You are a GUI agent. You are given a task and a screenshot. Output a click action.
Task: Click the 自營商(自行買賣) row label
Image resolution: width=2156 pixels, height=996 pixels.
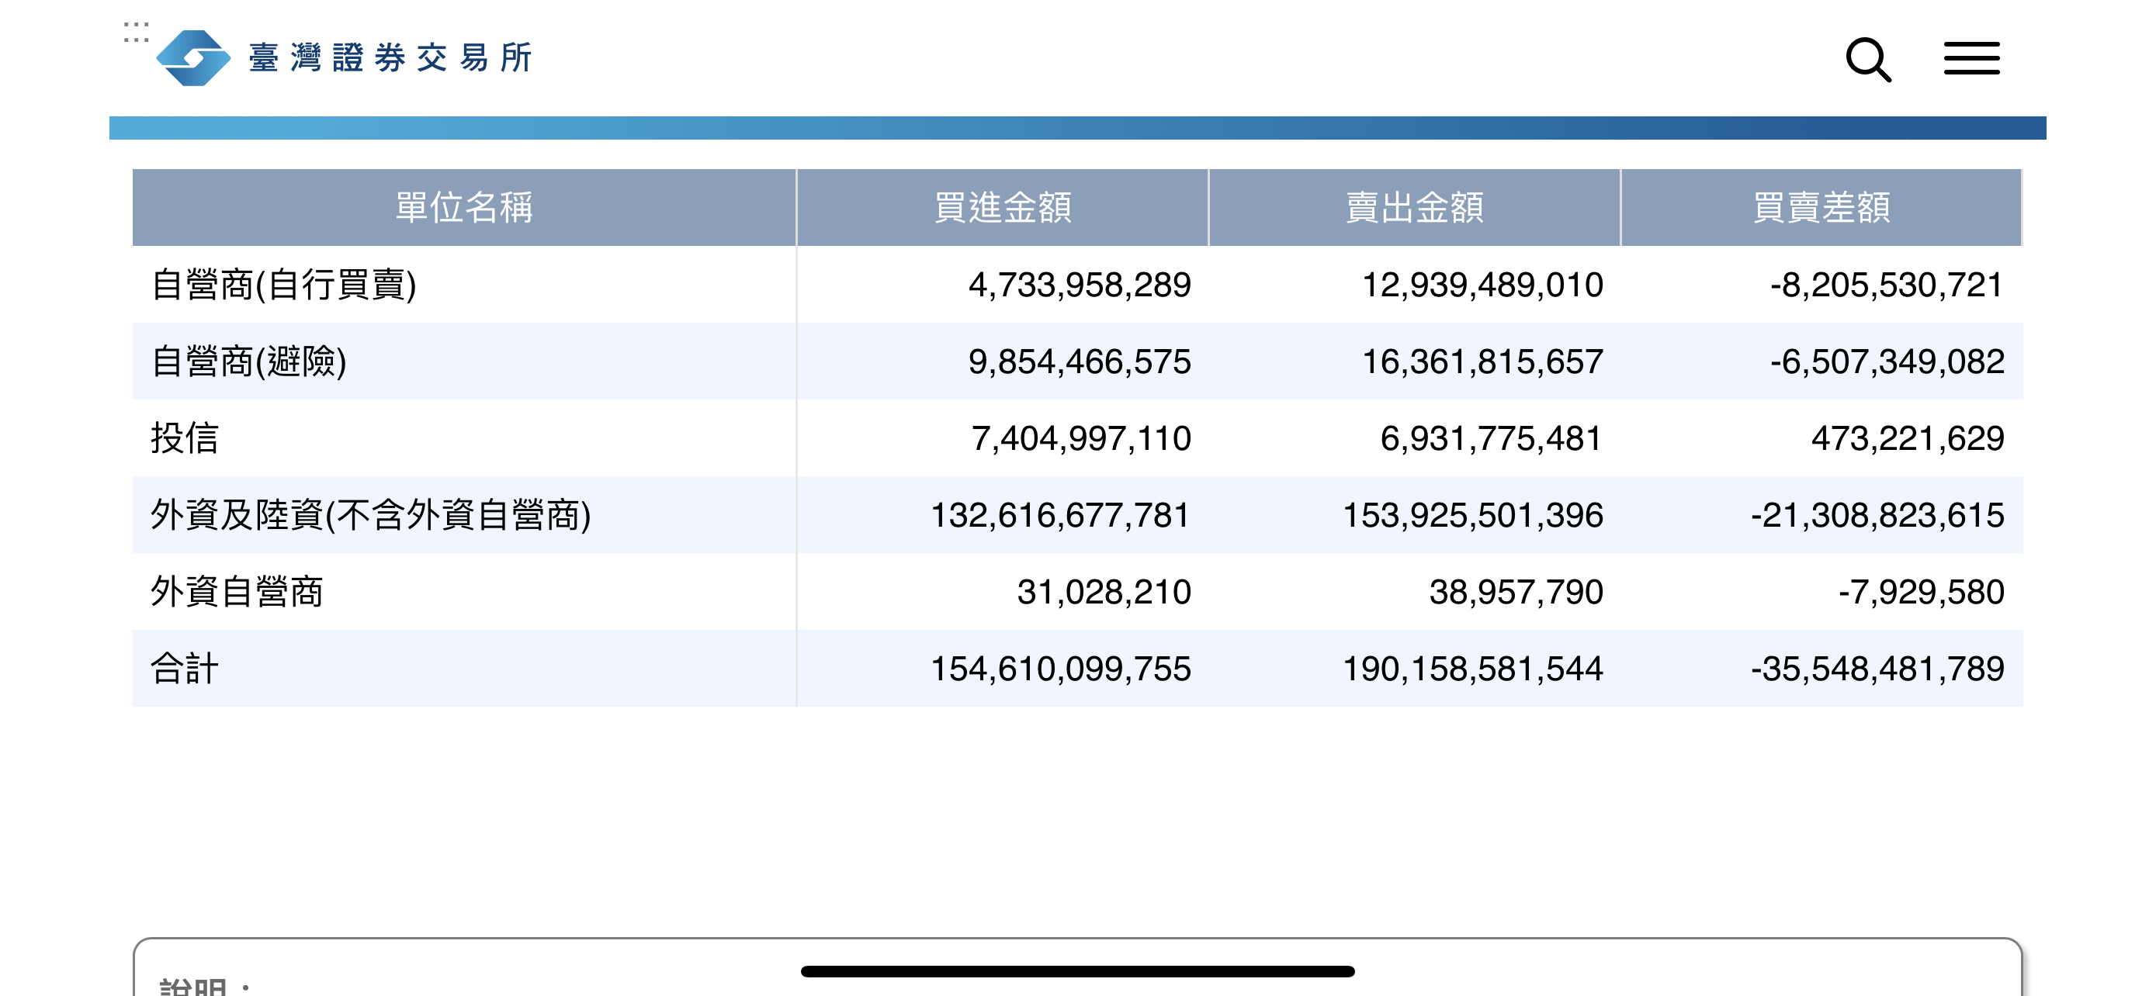pyautogui.click(x=284, y=285)
